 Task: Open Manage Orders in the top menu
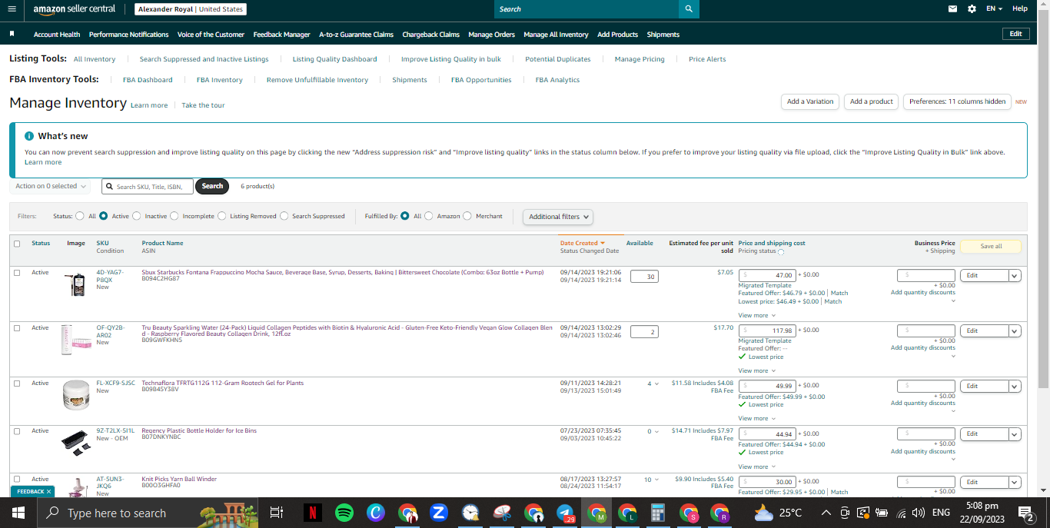click(491, 34)
